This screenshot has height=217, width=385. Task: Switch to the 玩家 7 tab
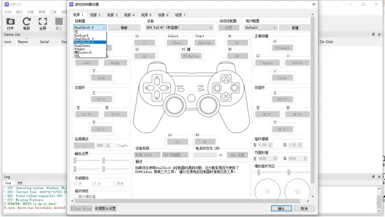click(x=180, y=15)
